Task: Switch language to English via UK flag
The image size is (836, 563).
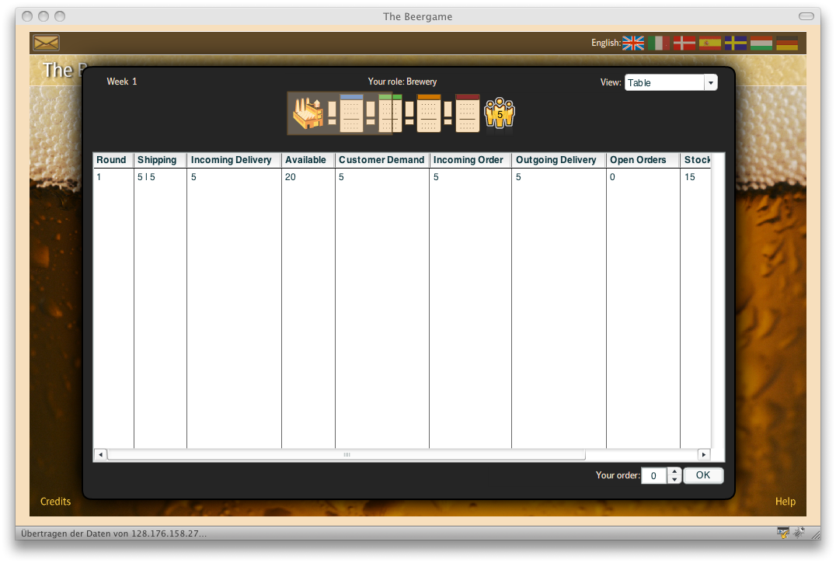Action: 633,43
